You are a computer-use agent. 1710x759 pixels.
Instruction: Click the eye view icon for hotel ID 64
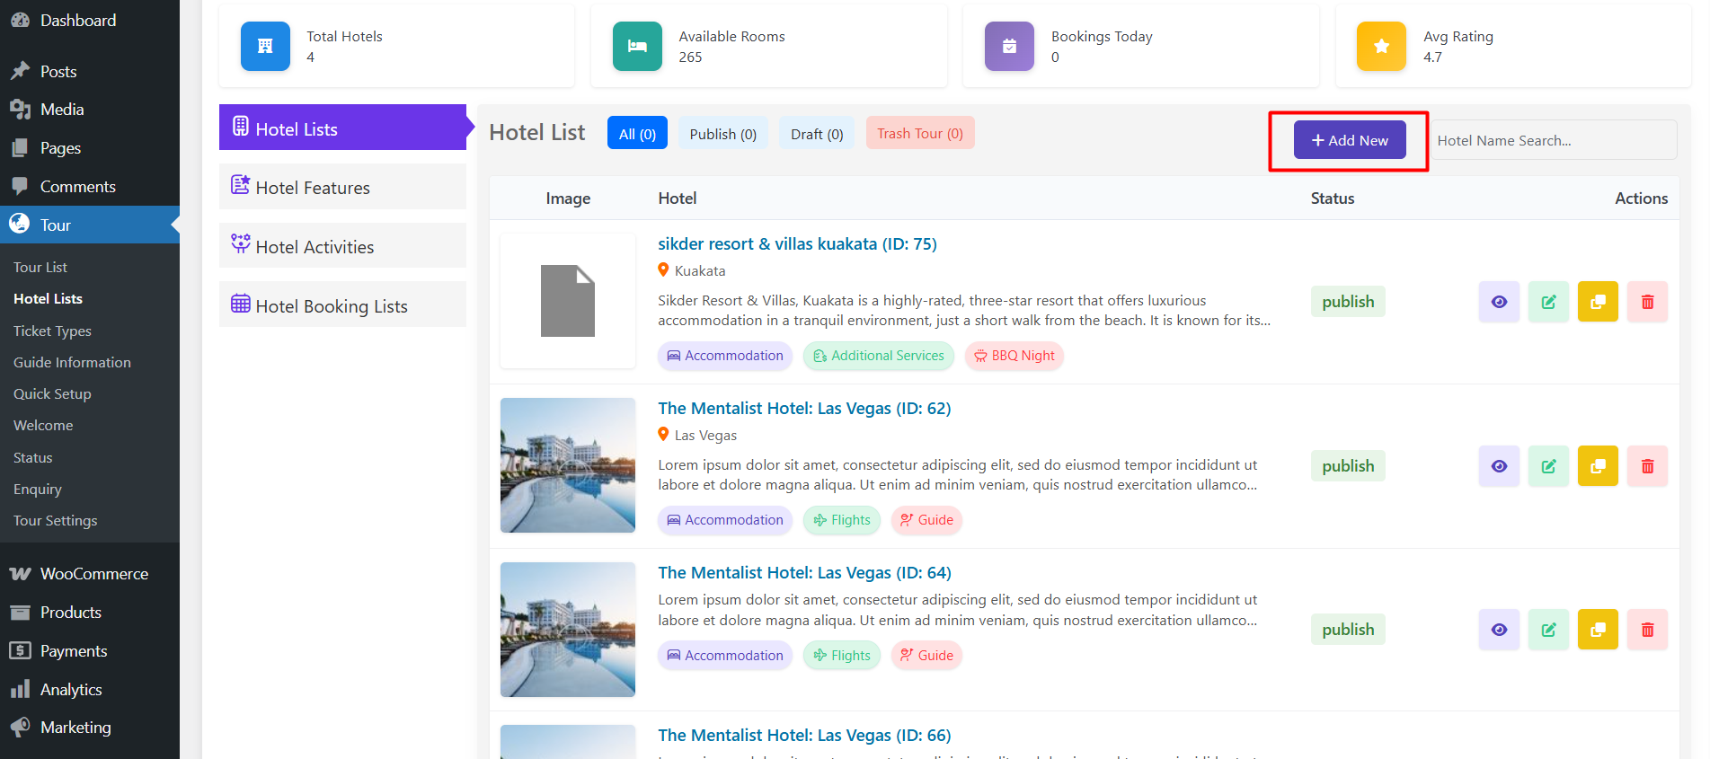tap(1499, 630)
